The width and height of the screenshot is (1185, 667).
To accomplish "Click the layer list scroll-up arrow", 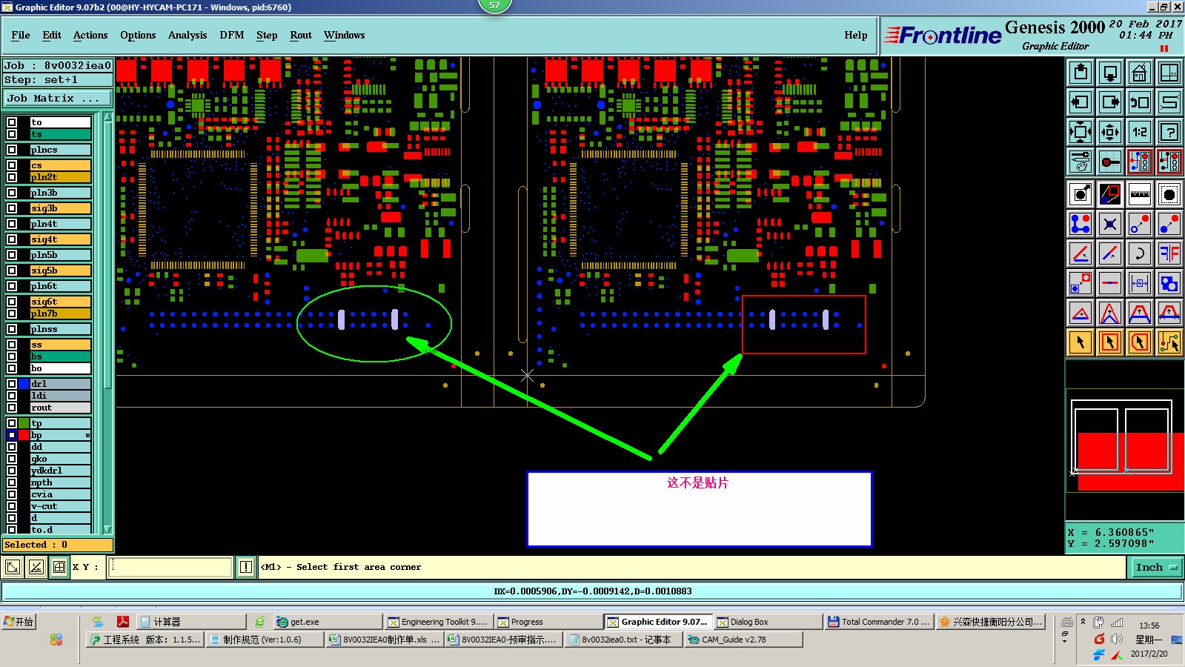I will pos(107,117).
